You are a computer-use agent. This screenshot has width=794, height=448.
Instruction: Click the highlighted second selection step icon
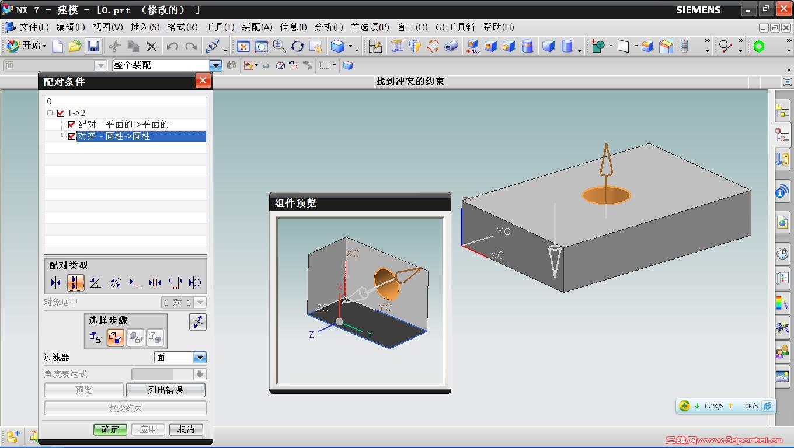click(x=116, y=338)
